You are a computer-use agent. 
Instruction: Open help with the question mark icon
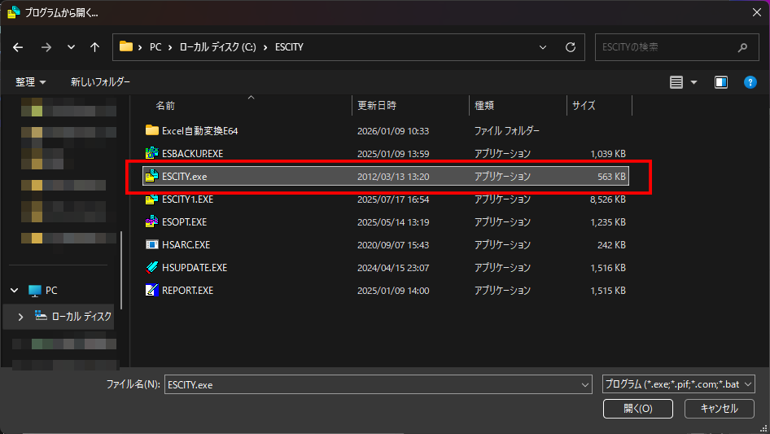click(750, 82)
